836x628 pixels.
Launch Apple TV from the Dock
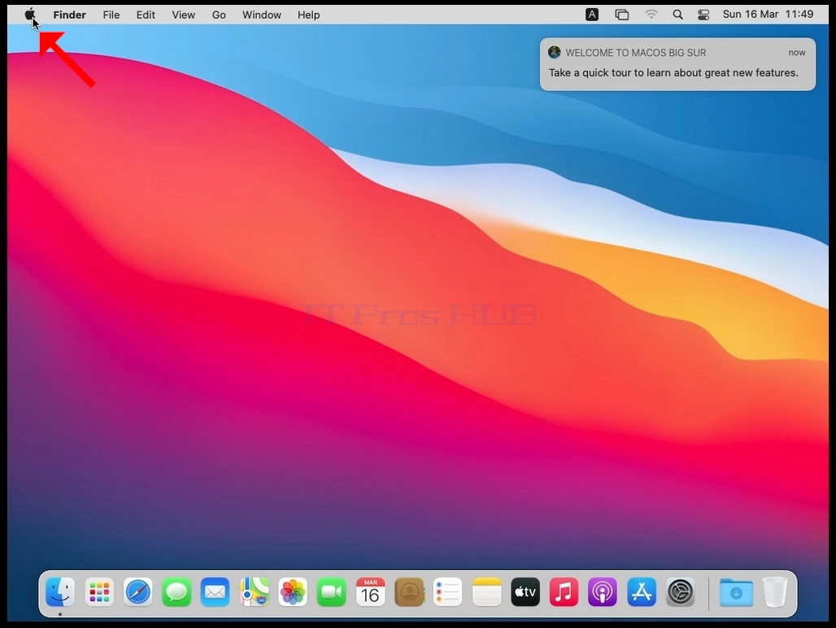(525, 591)
